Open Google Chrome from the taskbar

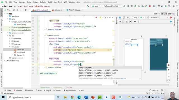(x=72, y=97)
